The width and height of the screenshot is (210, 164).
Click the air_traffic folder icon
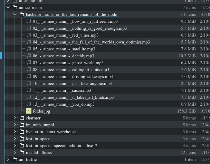[x=15, y=159]
